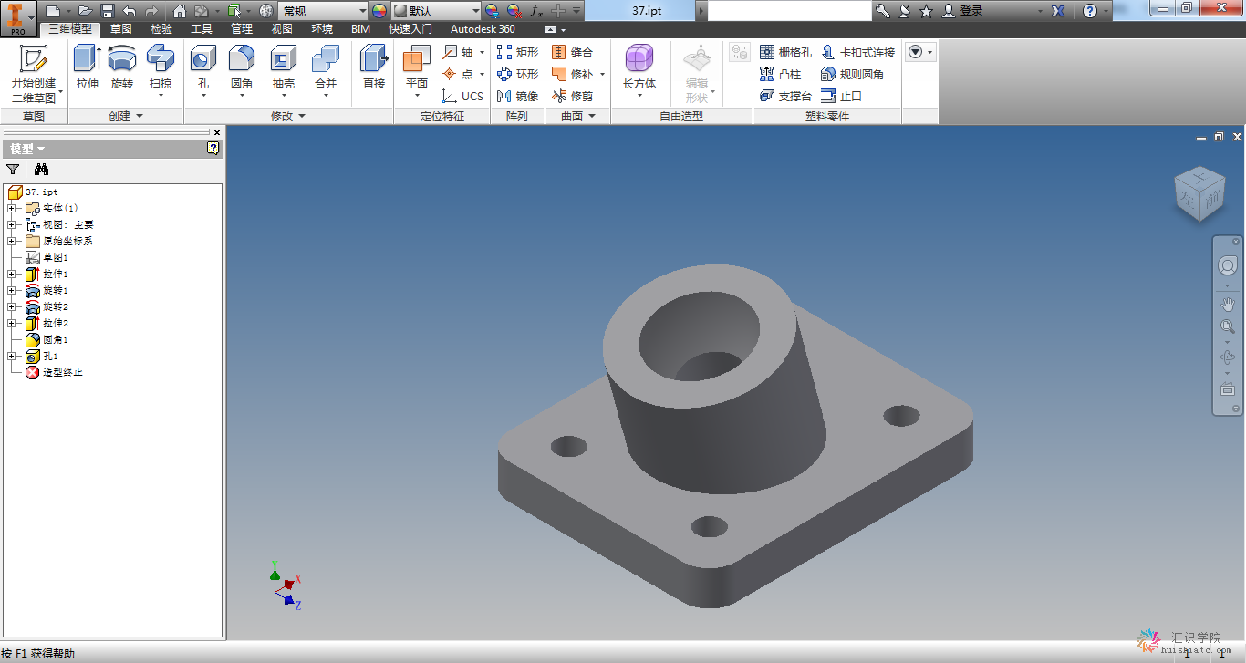Click the Zoom tool in navigation bar
Image resolution: width=1246 pixels, height=663 pixels.
pos(1228,327)
